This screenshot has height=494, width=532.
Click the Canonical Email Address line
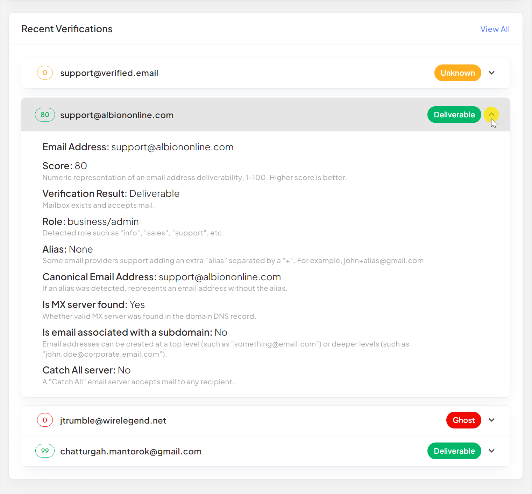tap(162, 277)
